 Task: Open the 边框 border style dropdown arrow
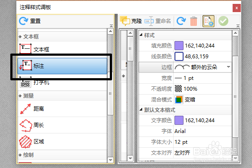tap(228, 67)
